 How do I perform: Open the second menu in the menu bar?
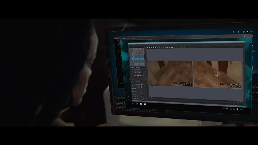(x=131, y=45)
